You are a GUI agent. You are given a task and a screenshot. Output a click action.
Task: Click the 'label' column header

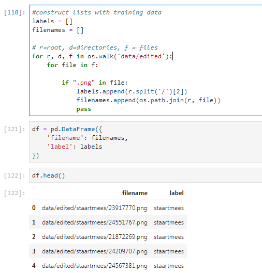pyautogui.click(x=177, y=193)
